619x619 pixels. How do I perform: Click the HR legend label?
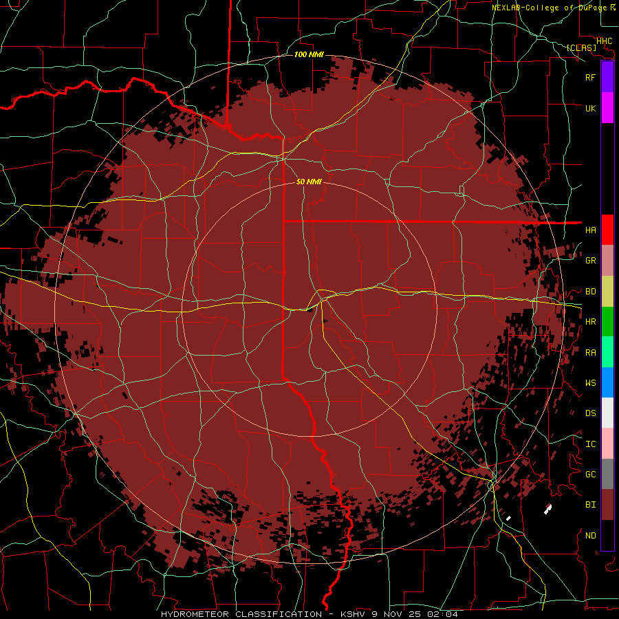590,322
